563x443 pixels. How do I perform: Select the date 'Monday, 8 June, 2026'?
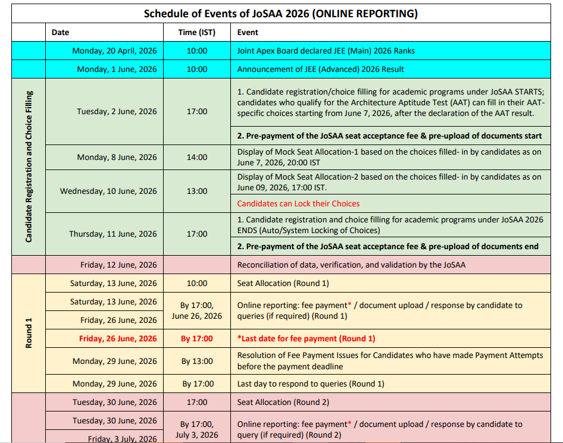[x=117, y=157]
